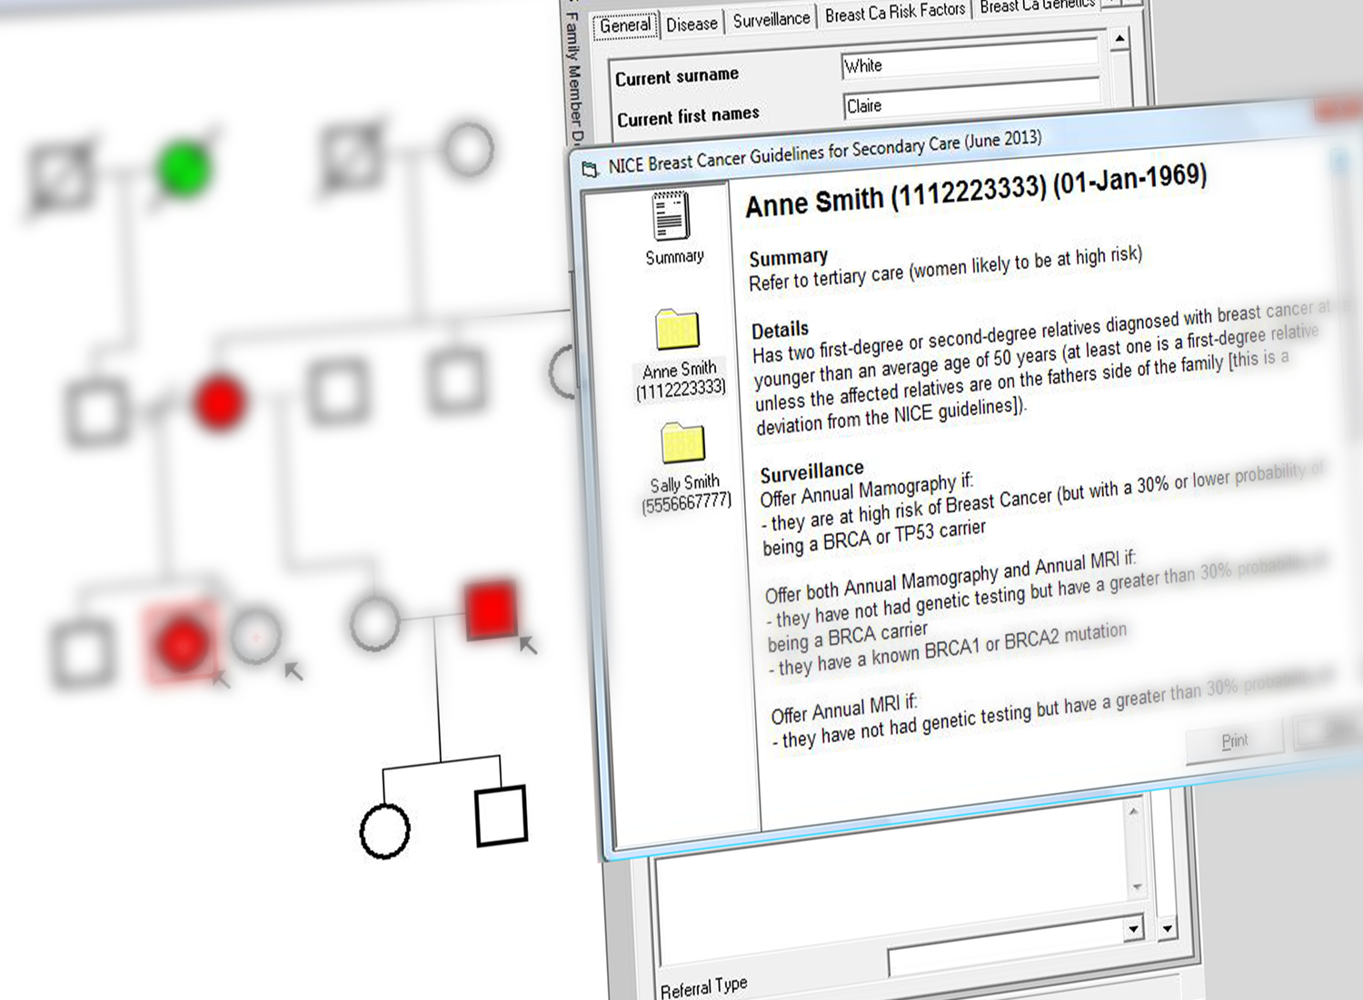Click the NICE guidelines dialog title icon
The width and height of the screenshot is (1363, 1000).
click(x=591, y=169)
